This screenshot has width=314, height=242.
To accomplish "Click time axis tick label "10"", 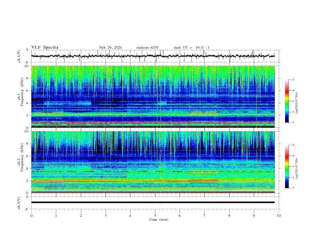I will pyautogui.click(x=279, y=216).
